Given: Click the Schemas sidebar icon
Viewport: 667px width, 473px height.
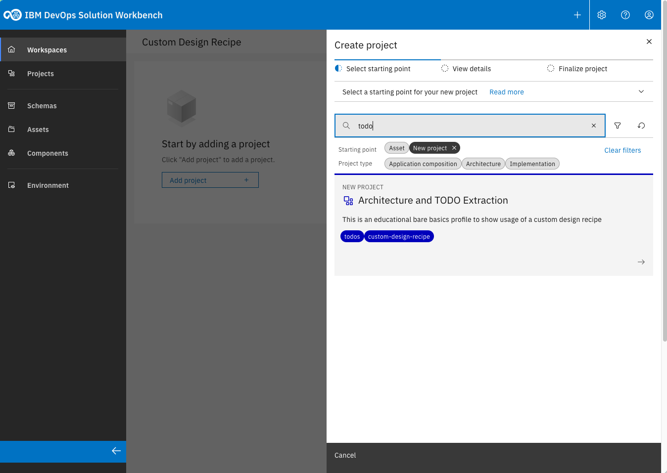Looking at the screenshot, I should [11, 105].
